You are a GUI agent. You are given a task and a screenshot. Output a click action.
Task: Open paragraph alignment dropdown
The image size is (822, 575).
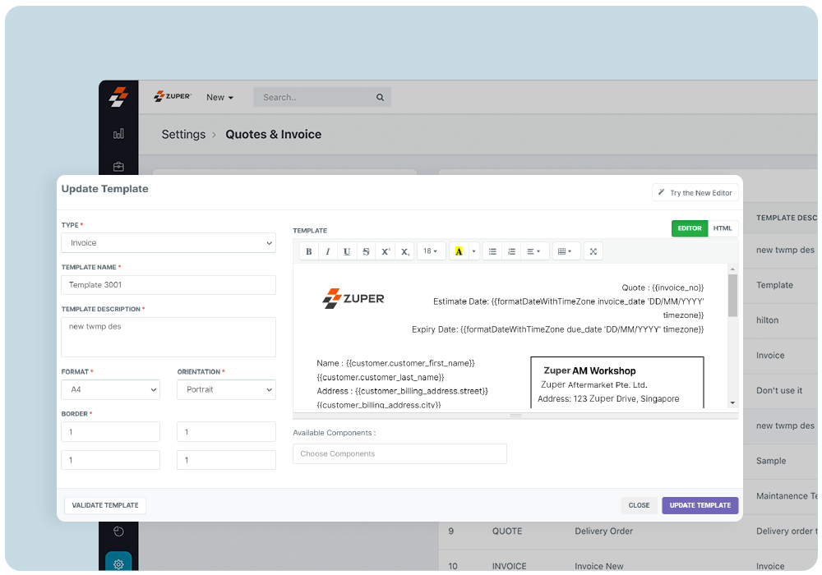533,251
